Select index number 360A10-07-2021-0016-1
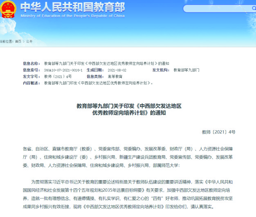Viewport: 256px width, 217px height. [63, 70]
